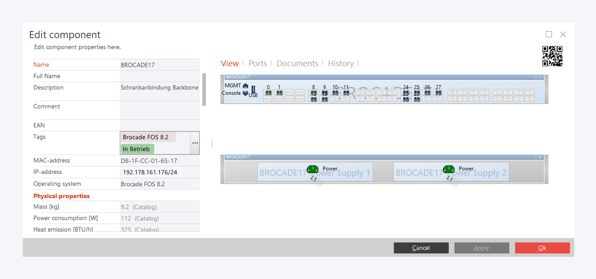This screenshot has height=279, width=596.
Task: Toggle rear view R on power panel
Action: [540, 157]
